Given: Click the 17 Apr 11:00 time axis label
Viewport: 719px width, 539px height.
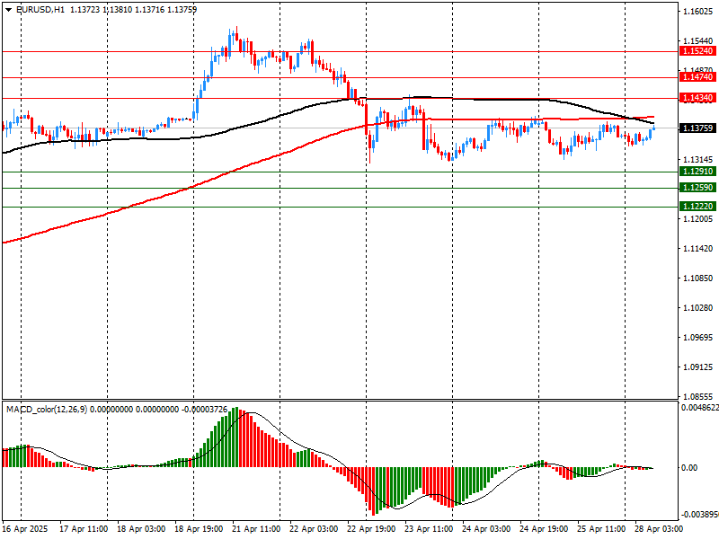Looking at the screenshot, I should pyautogui.click(x=84, y=529).
